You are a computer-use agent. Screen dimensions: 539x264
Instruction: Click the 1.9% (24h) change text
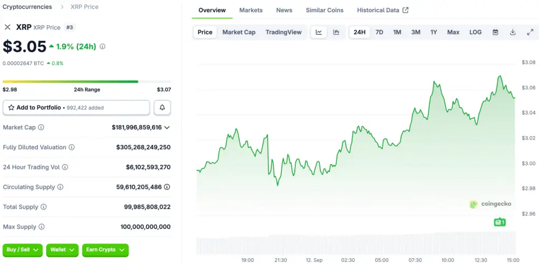pyautogui.click(x=76, y=46)
